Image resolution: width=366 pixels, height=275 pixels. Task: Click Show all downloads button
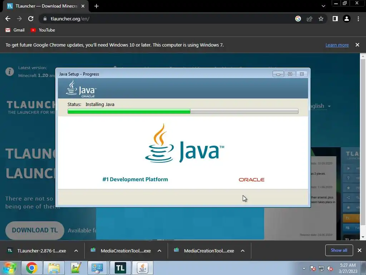pos(339,250)
